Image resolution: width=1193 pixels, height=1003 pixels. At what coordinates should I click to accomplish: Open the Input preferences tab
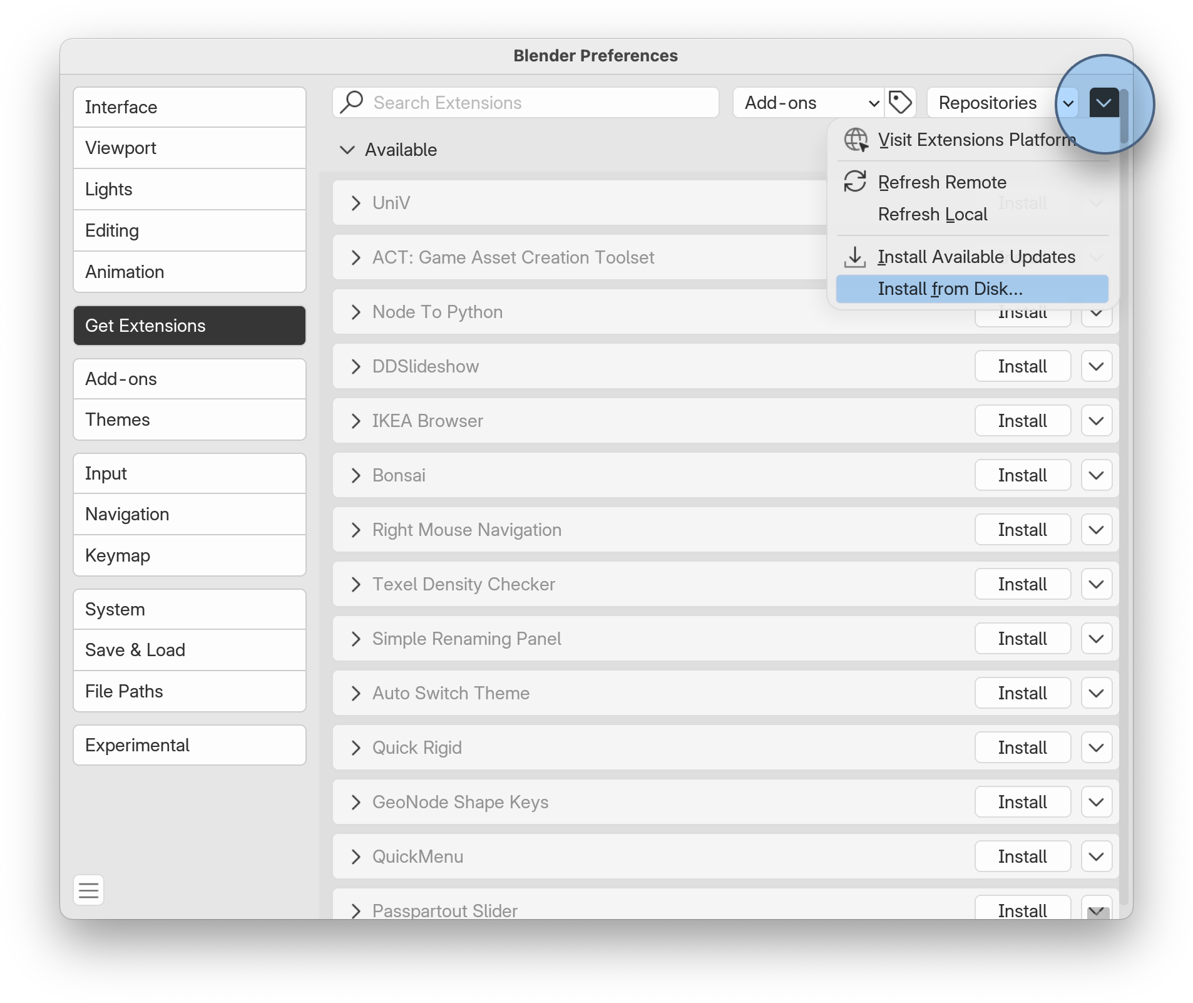click(x=190, y=473)
